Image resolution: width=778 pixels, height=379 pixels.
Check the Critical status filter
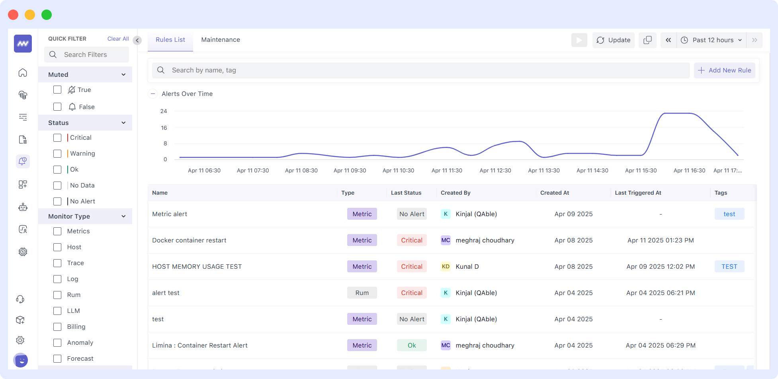(x=57, y=137)
